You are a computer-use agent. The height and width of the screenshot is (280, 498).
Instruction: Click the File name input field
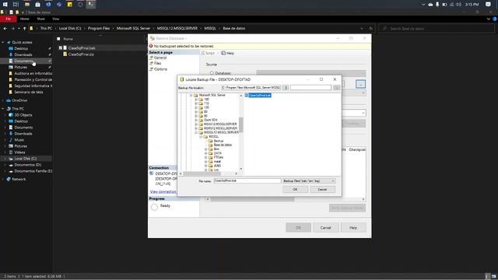247,181
